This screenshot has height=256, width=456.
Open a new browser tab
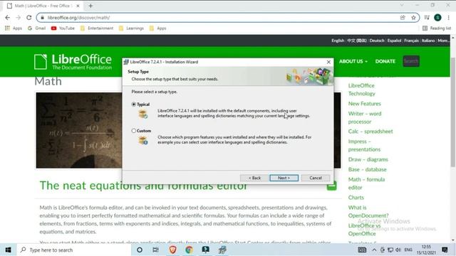coord(90,6)
